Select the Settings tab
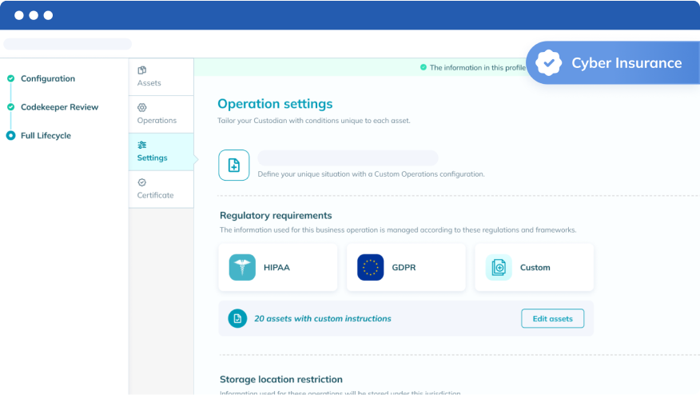700x395 pixels. [x=161, y=152]
